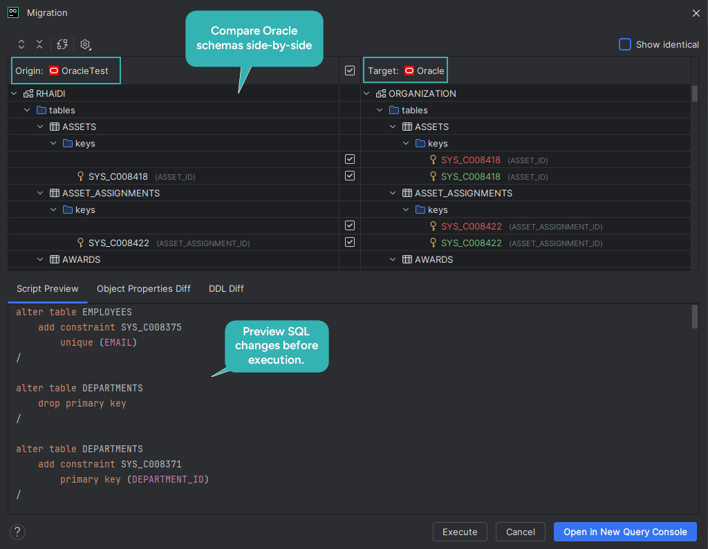Open the DDL Diff tab
The width and height of the screenshot is (708, 549).
pos(226,289)
